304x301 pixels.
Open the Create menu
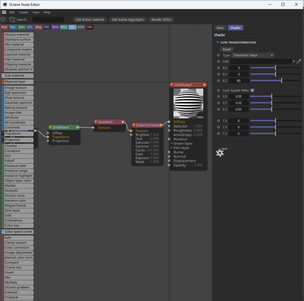pos(23,12)
